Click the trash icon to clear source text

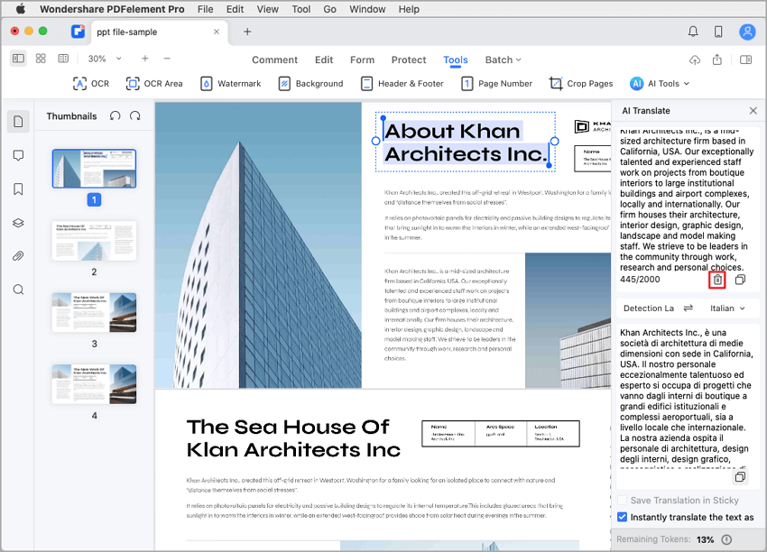[x=717, y=280]
